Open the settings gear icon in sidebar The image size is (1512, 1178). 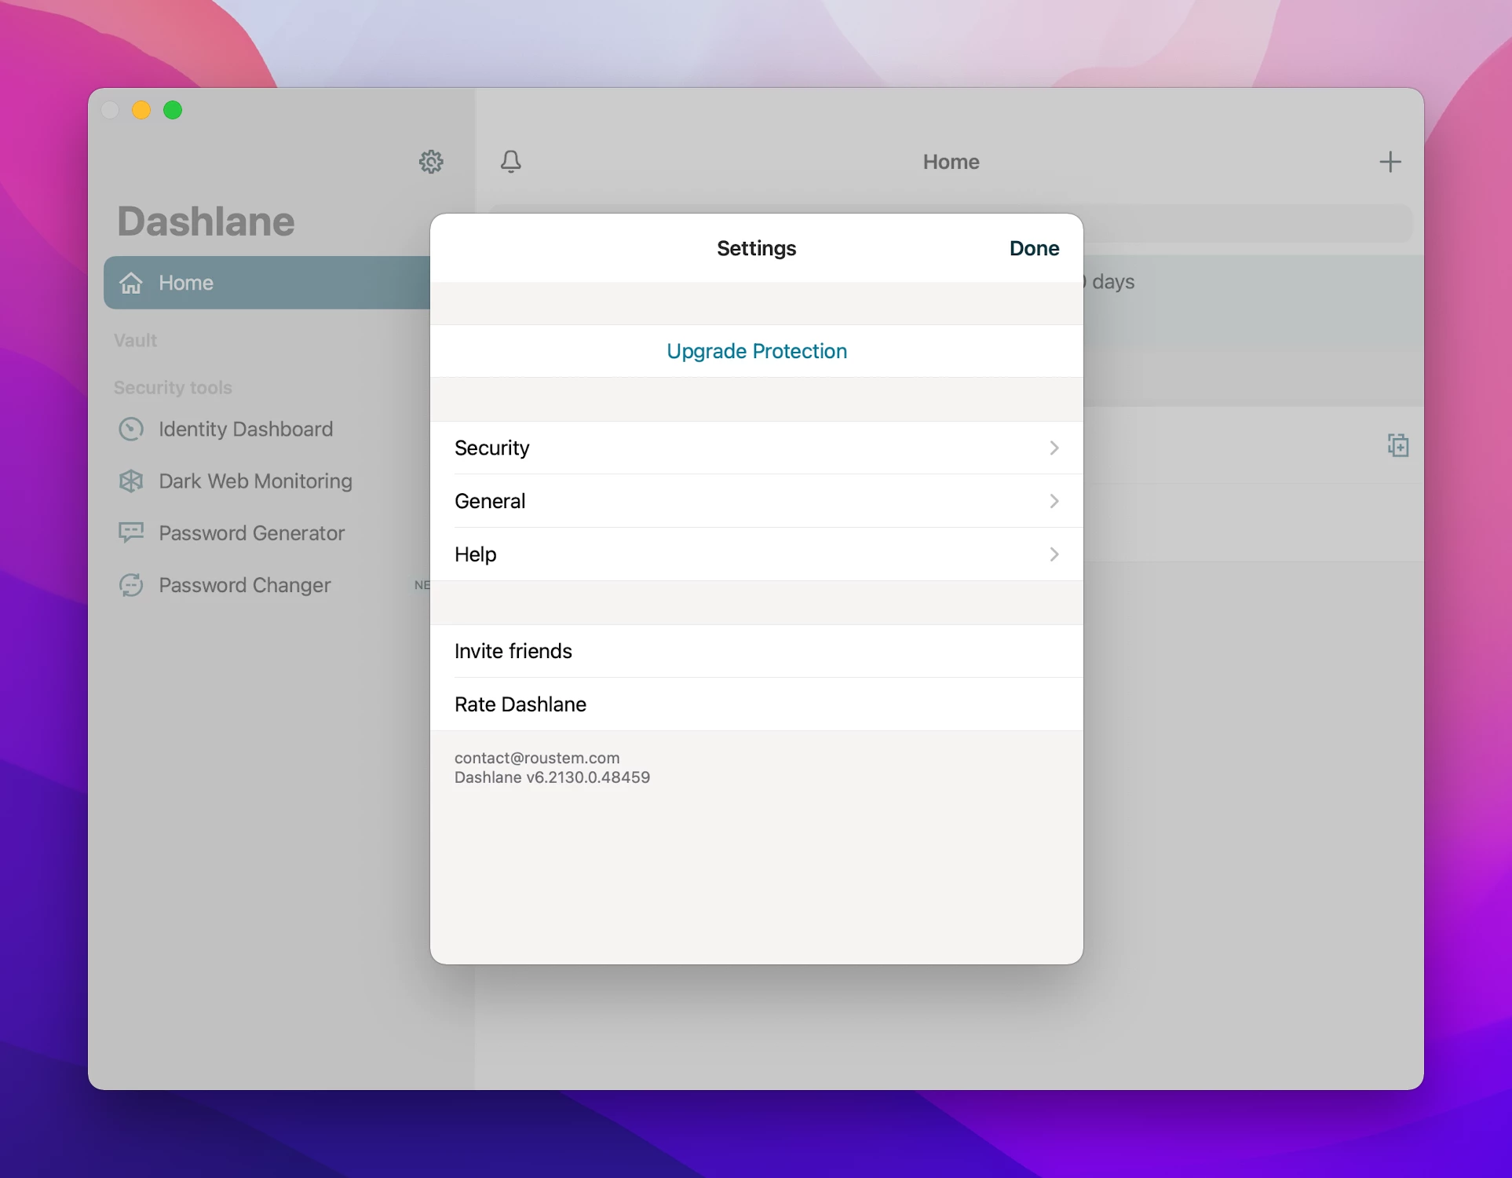point(431,162)
